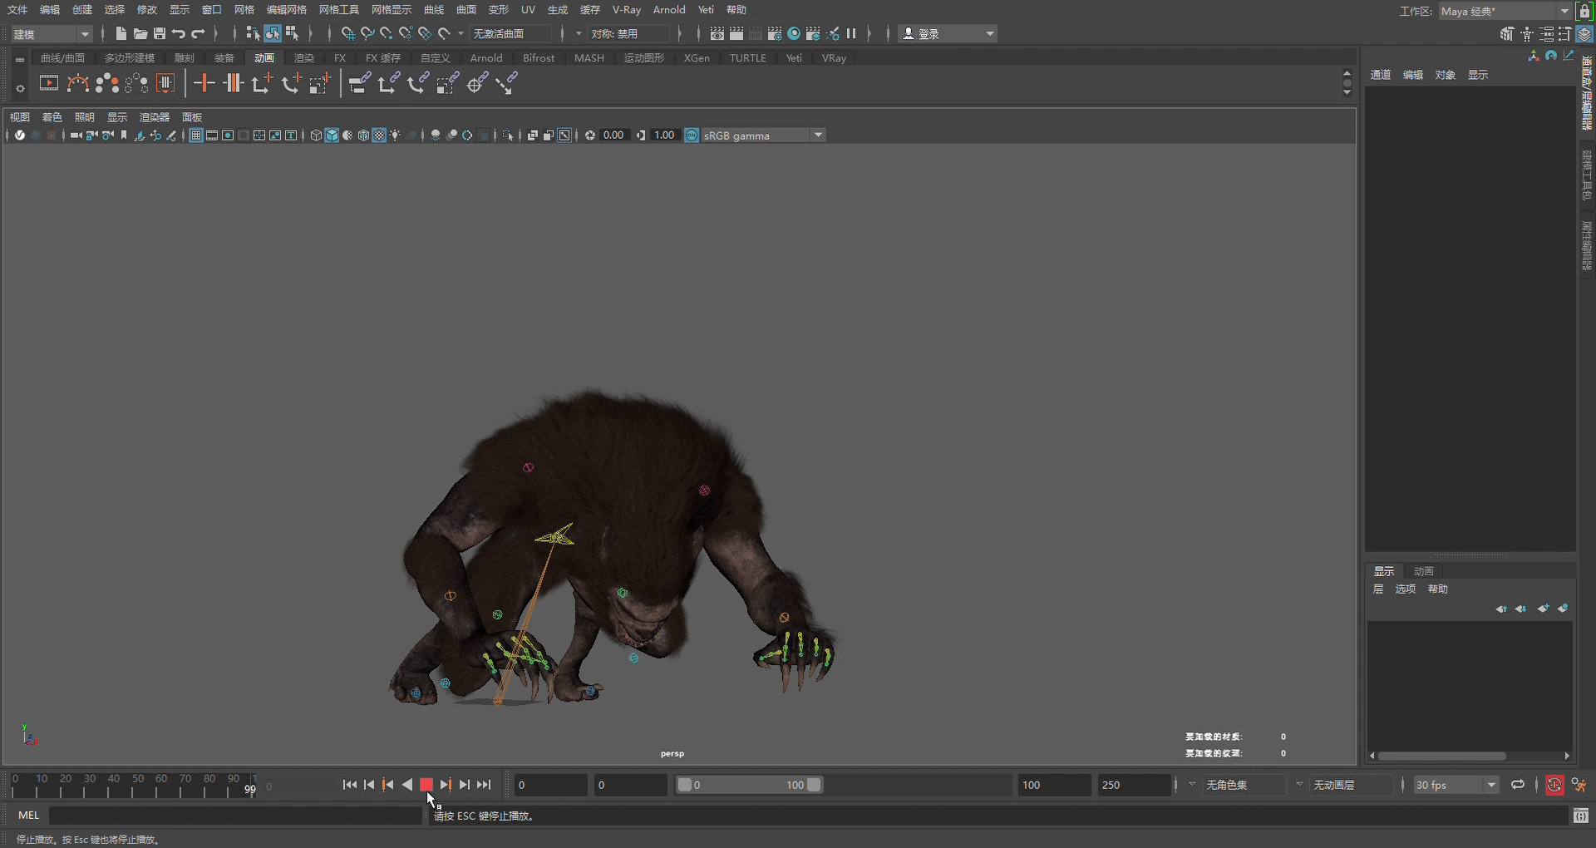Switch to the Arnold shelf tab
The height and width of the screenshot is (848, 1596).
pyautogui.click(x=486, y=57)
